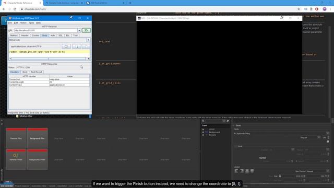Screen dimensions: 334x188
Task: Open the Auth tab in HTTP Request
Action: click(53, 36)
